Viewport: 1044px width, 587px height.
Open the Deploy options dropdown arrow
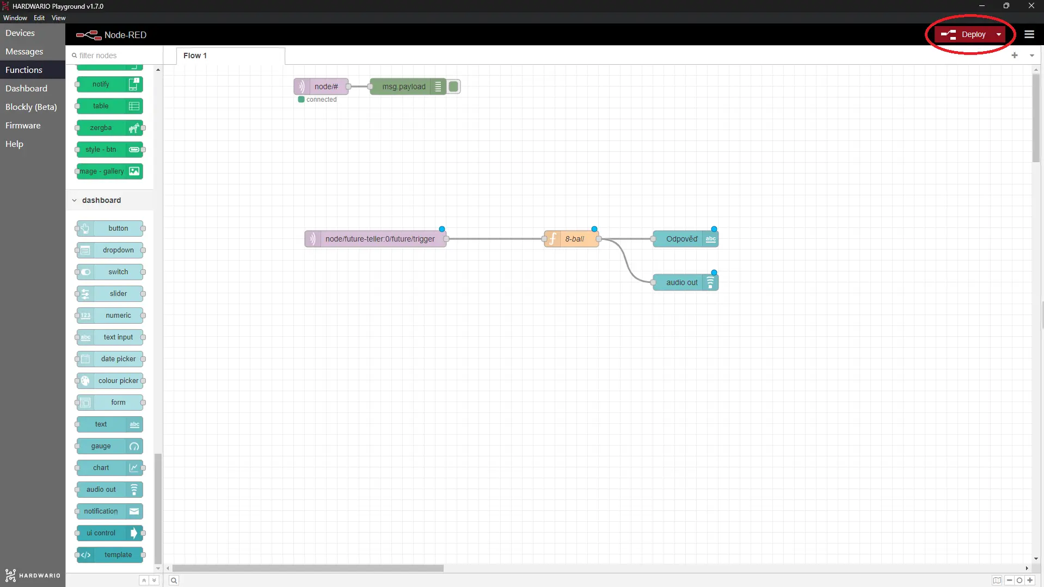pos(998,34)
